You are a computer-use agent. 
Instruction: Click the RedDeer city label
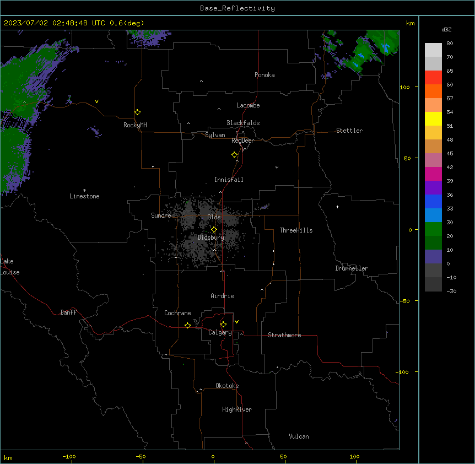242,141
